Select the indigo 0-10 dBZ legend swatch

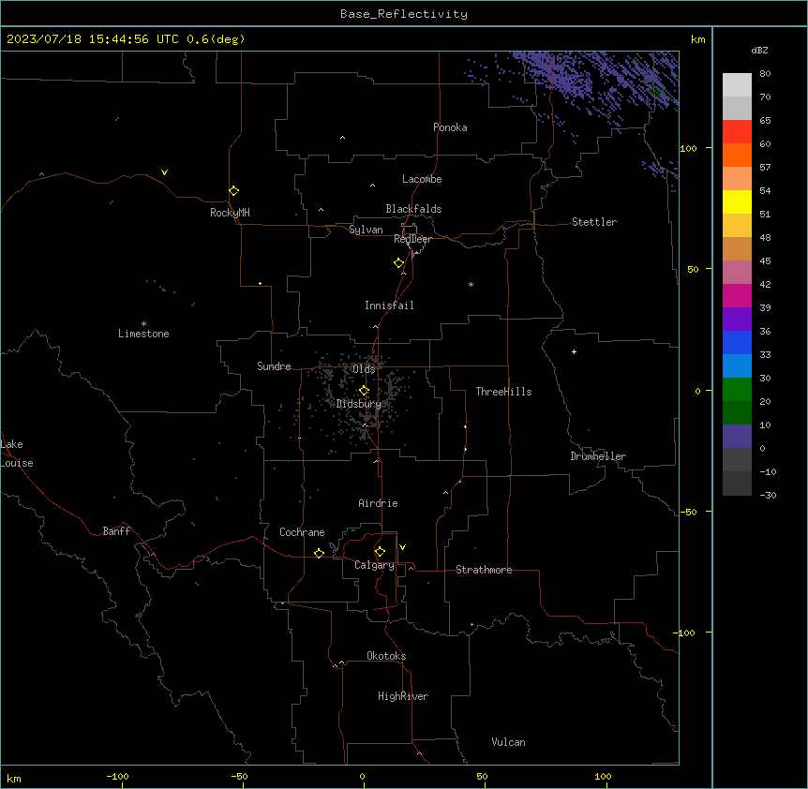737,437
